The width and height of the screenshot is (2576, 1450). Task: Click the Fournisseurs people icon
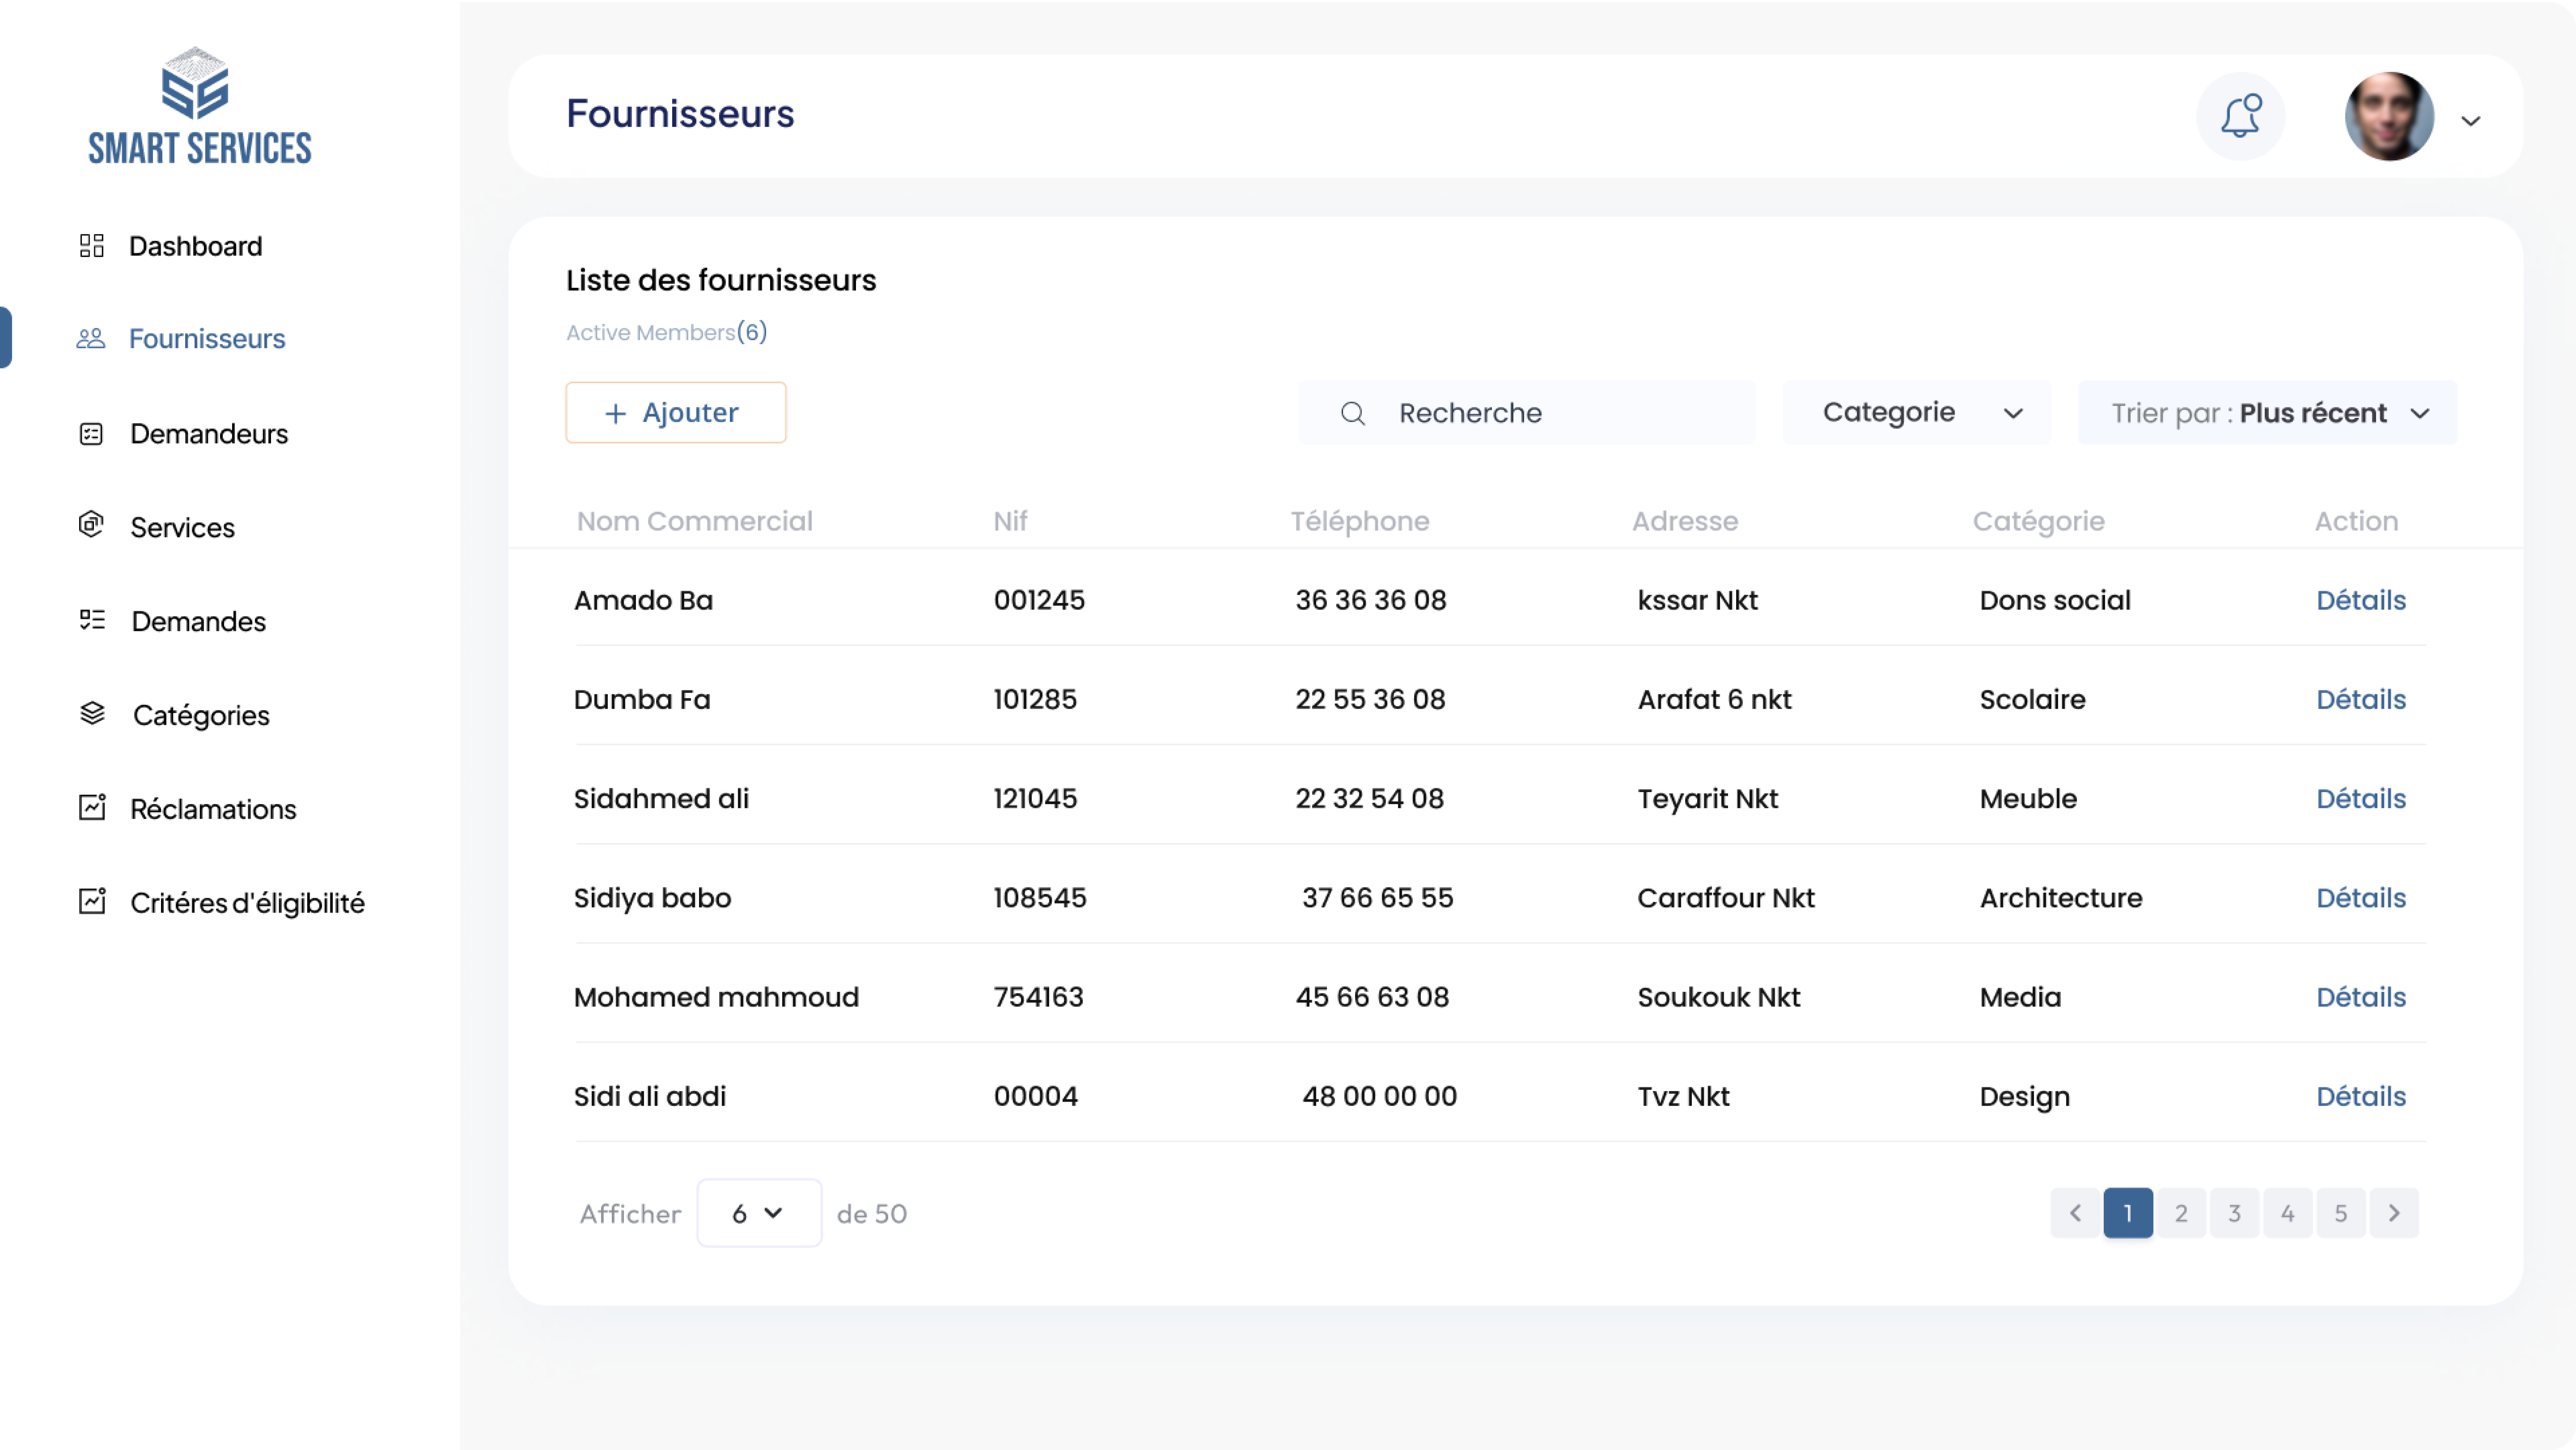tap(91, 339)
